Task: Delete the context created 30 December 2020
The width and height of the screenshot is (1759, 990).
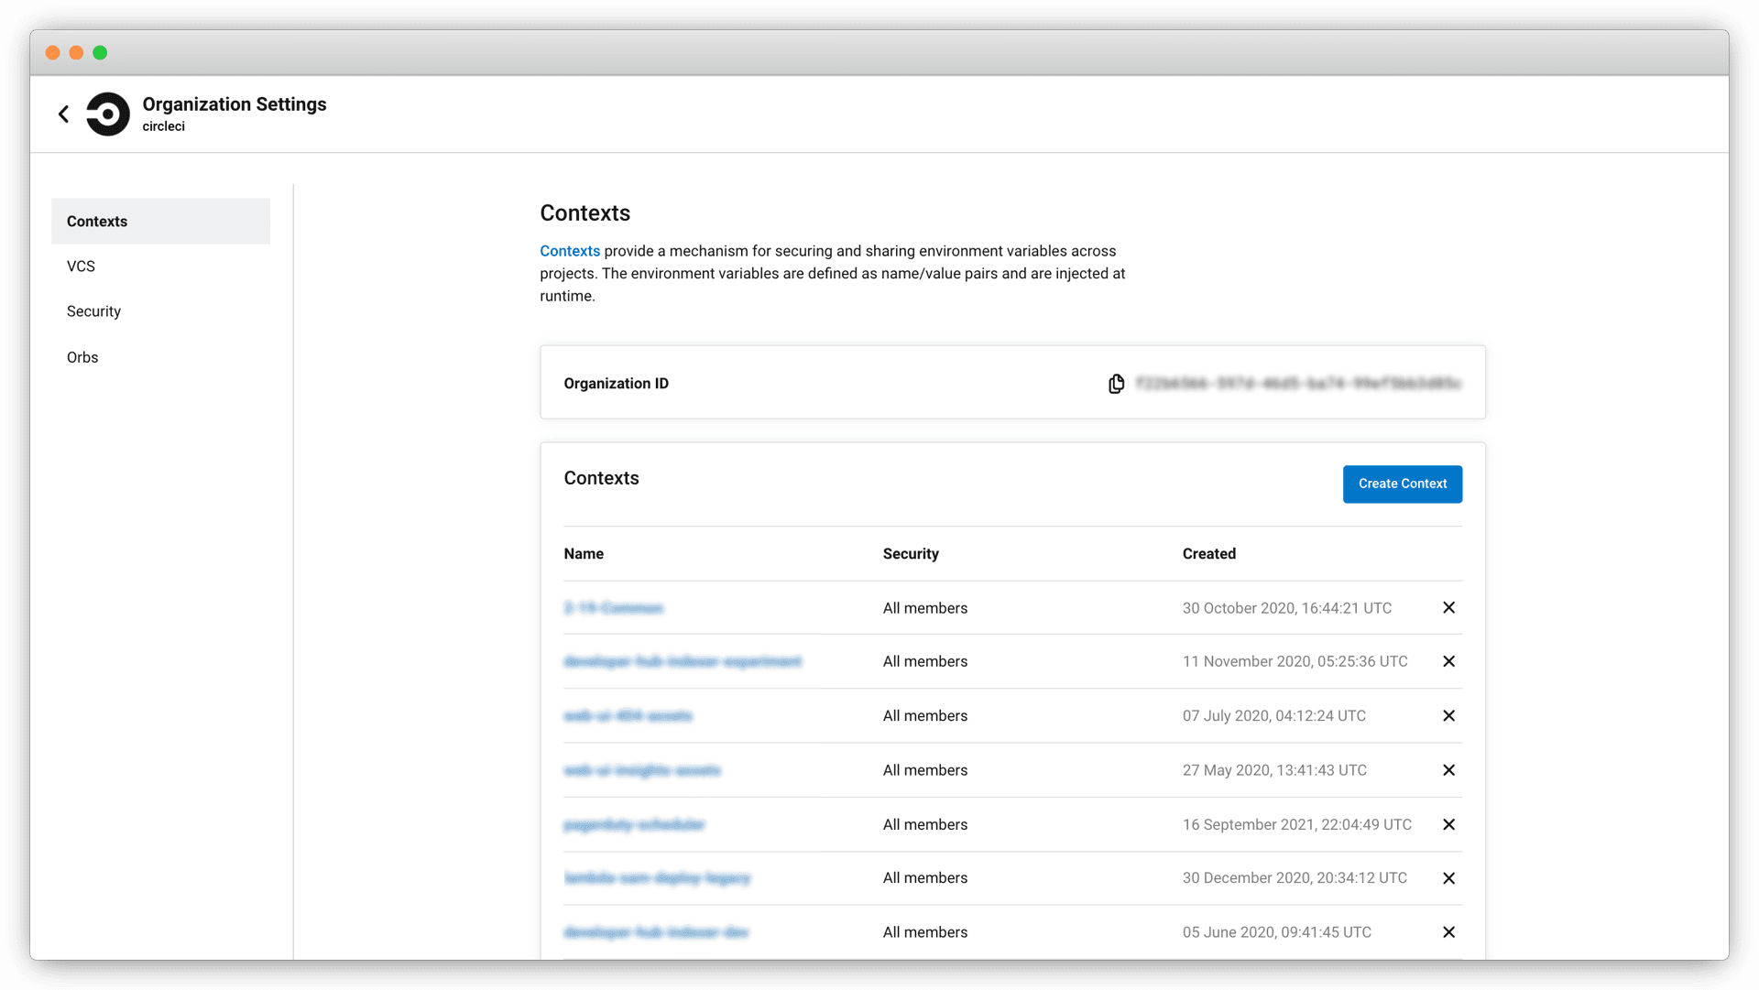Action: (x=1448, y=878)
